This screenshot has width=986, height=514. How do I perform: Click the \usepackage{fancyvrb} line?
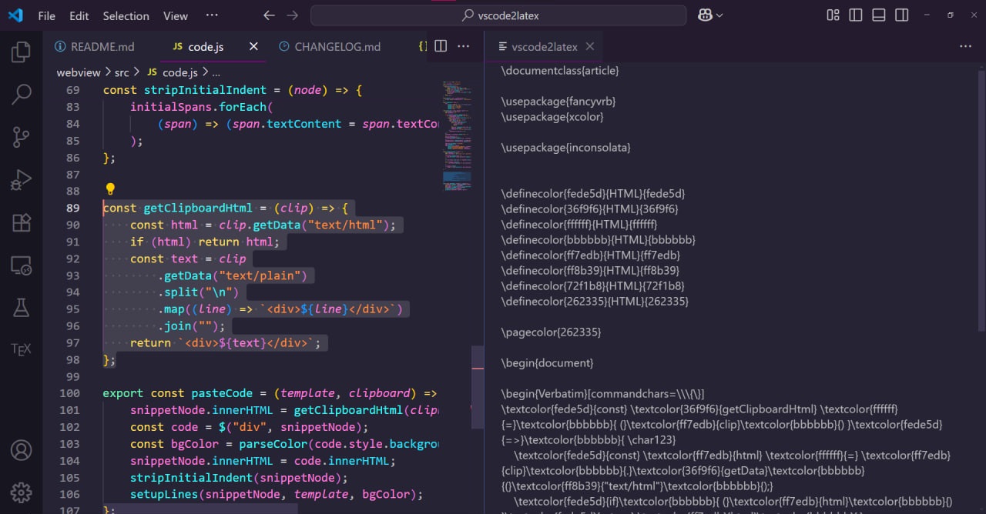pos(558,101)
